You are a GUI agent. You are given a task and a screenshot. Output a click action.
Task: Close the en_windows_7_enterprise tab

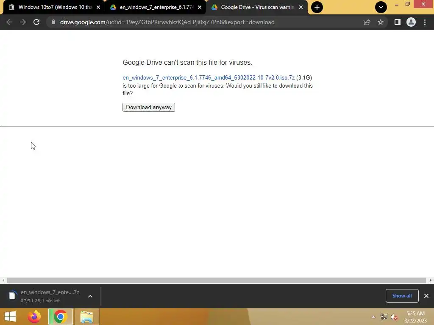[200, 7]
